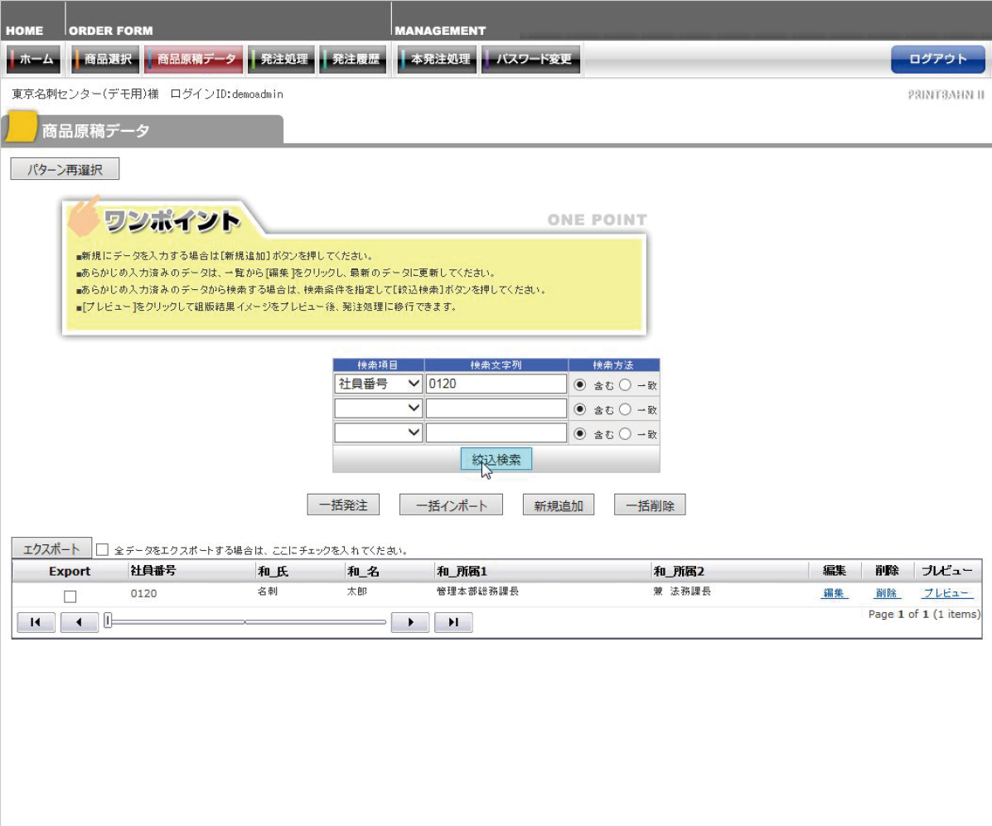Expand third 検索項目 dropdown
Image resolution: width=992 pixels, height=826 pixels.
pos(378,433)
